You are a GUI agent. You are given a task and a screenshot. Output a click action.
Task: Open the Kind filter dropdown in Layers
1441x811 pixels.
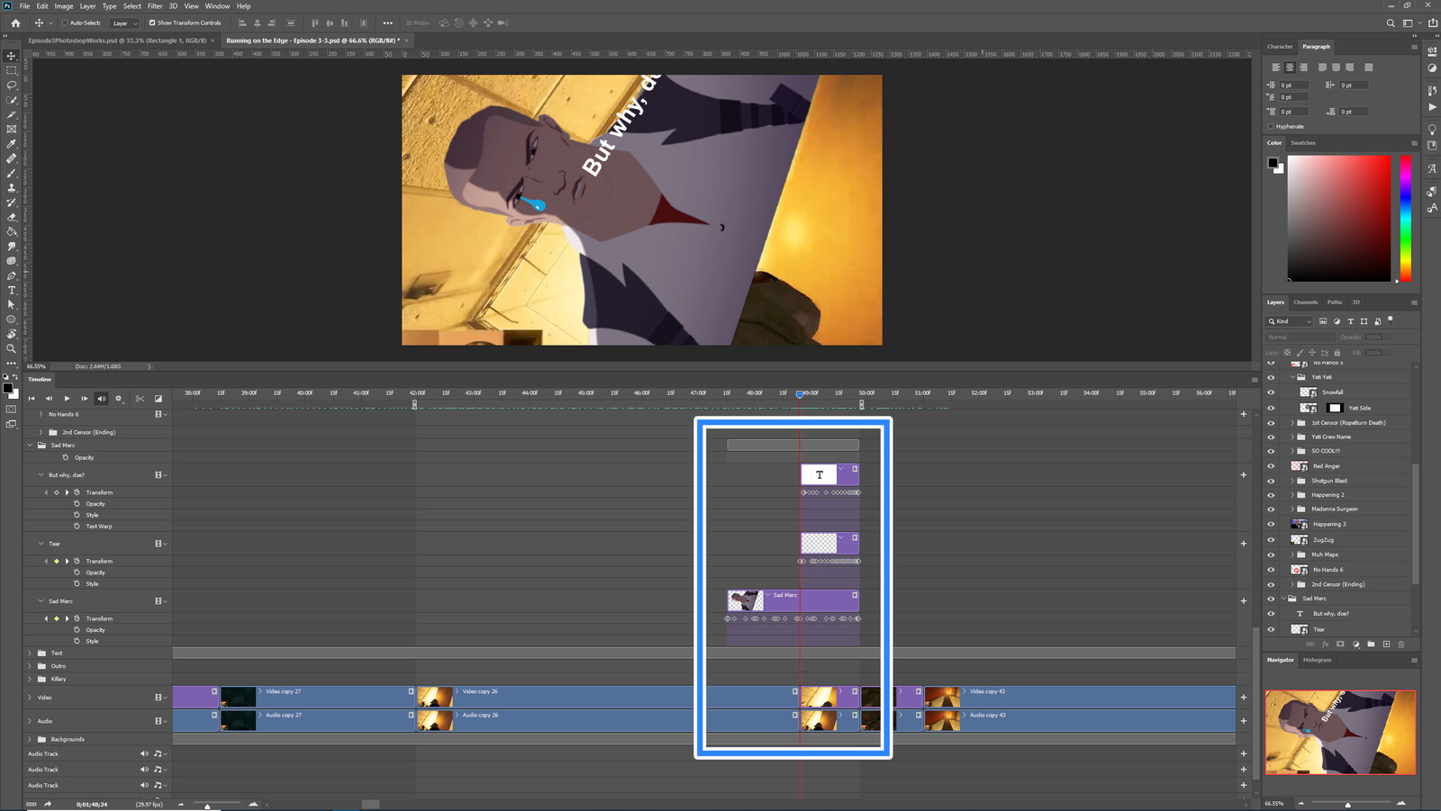[x=1291, y=321]
